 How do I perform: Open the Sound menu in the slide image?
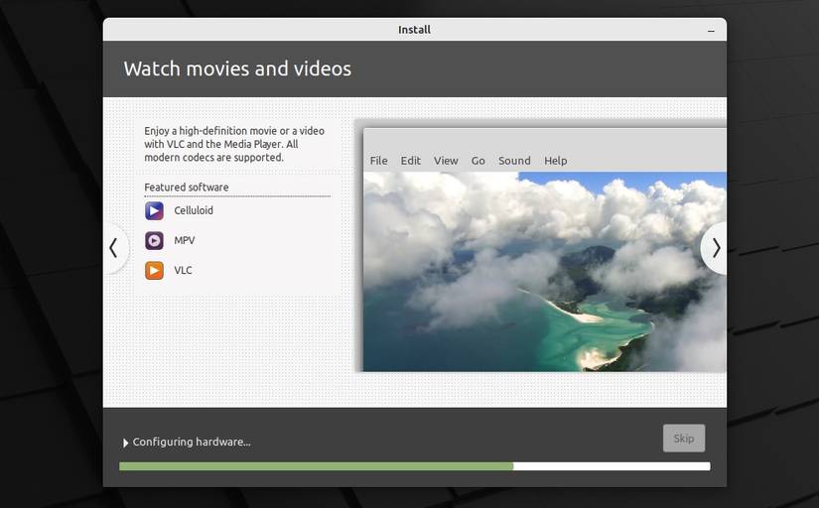point(514,161)
